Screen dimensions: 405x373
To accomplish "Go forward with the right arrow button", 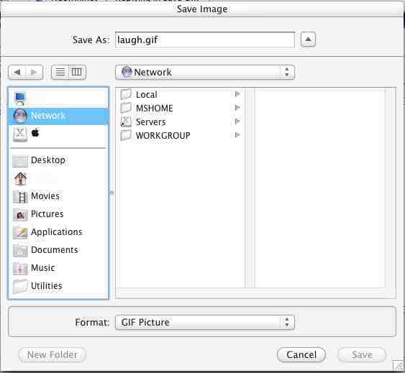I will (34, 72).
